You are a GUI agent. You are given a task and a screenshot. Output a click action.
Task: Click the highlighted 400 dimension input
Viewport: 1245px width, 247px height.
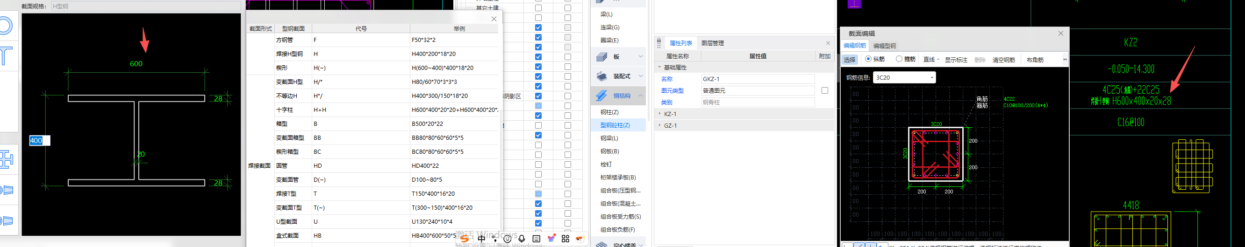pyautogui.click(x=40, y=140)
